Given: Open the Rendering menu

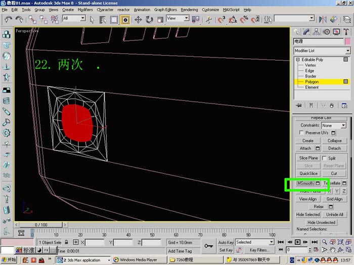Looking at the screenshot, I should pos(189,10).
